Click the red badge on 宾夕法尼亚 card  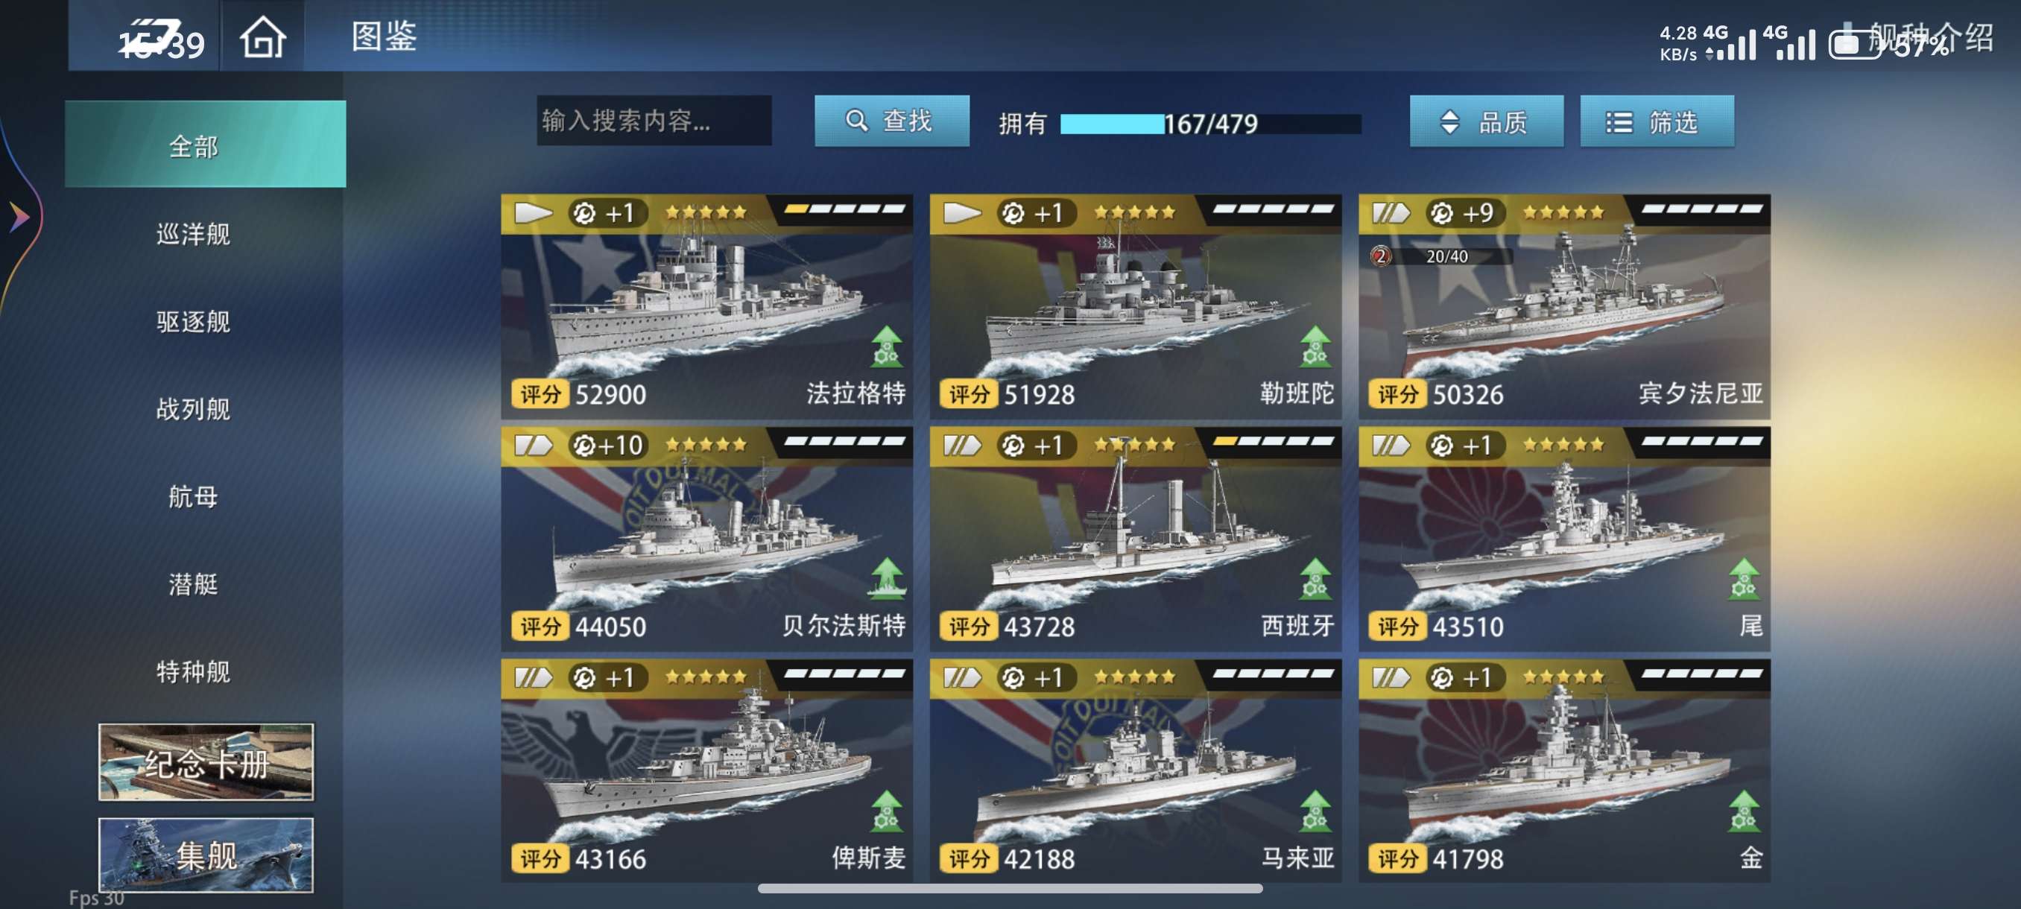pos(1381,256)
